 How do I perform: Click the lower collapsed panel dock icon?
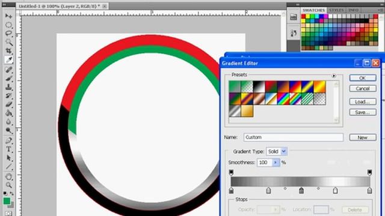coord(294,33)
